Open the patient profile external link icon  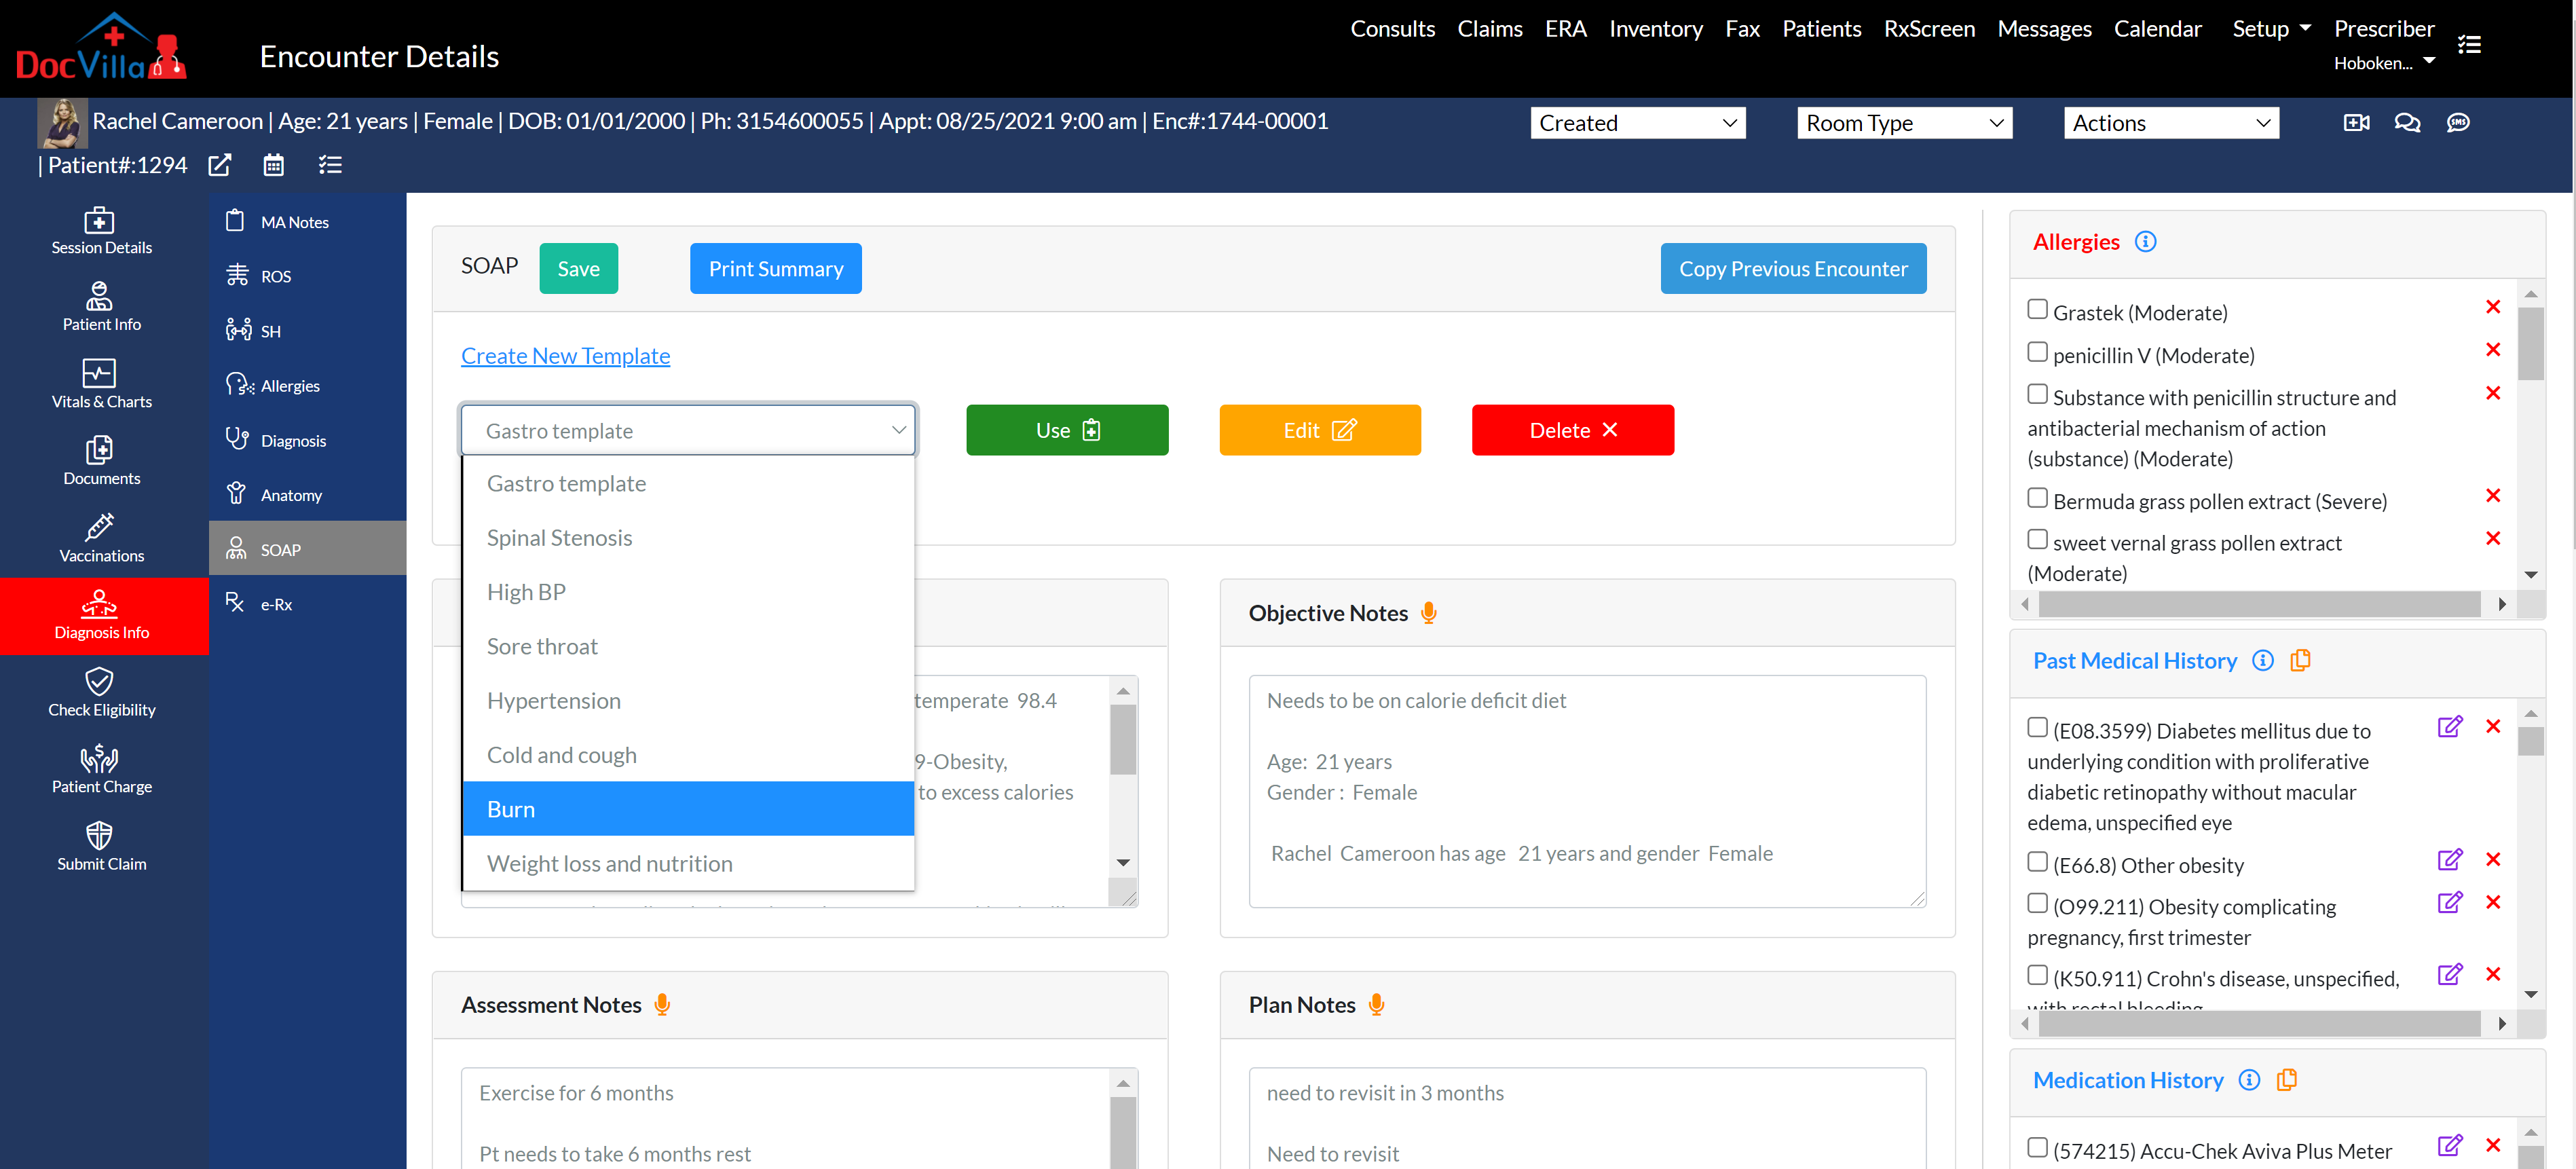pos(220,165)
